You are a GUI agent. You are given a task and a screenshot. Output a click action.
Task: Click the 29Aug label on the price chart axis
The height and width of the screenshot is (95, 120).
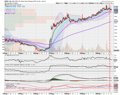point(82,53)
